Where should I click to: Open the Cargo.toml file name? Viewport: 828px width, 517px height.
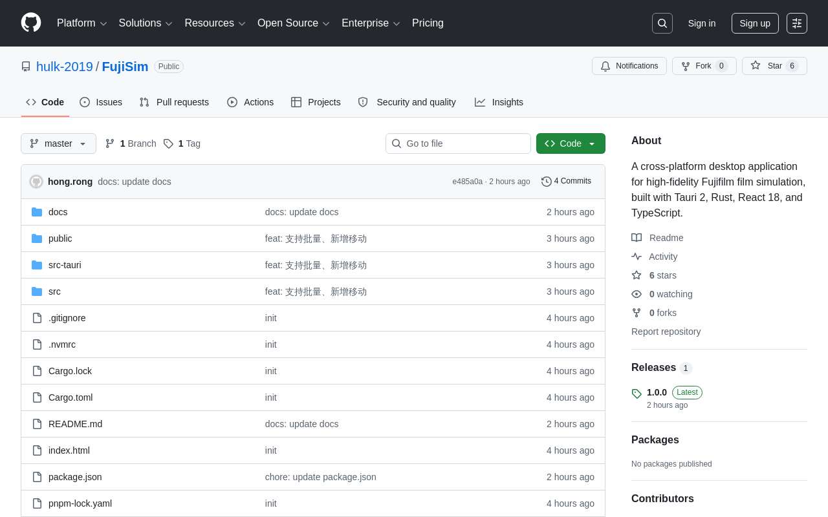pyautogui.click(x=71, y=397)
